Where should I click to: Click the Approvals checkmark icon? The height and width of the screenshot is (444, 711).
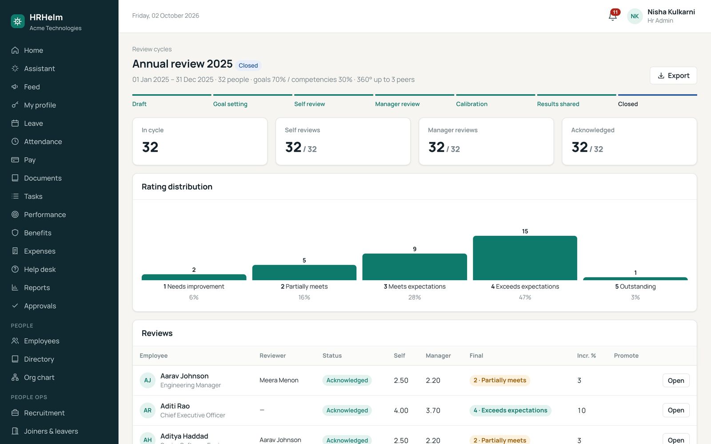(15, 305)
